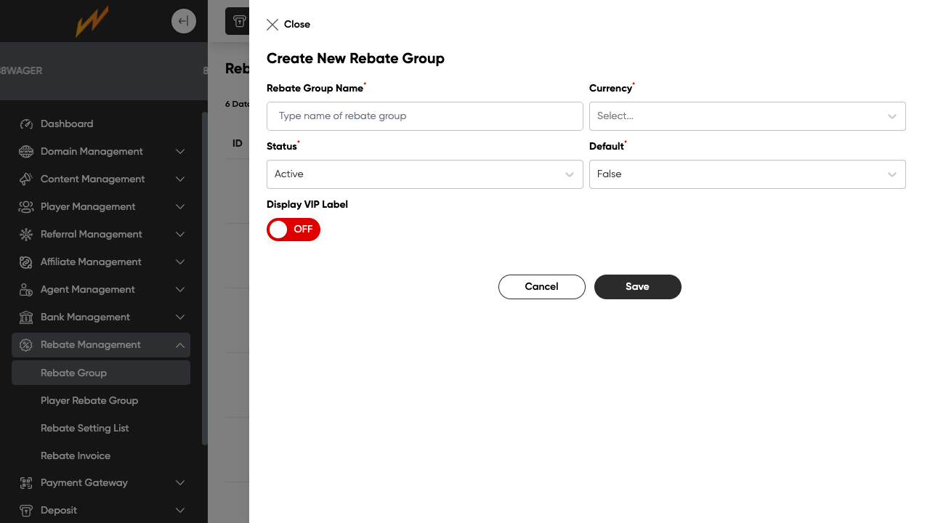Click the X icon to close the panel
Screen dimensions: 930x523
coord(272,25)
